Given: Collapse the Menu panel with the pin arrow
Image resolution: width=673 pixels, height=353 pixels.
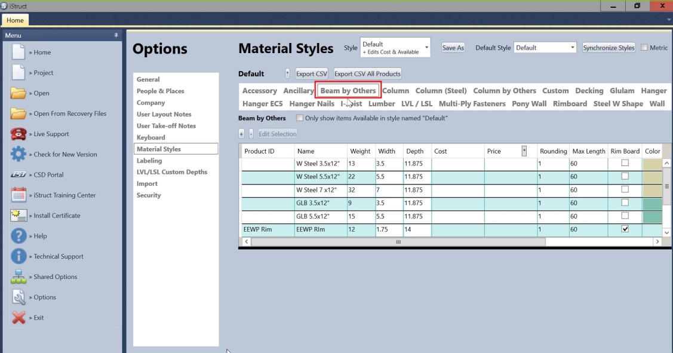Looking at the screenshot, I should 117,35.
